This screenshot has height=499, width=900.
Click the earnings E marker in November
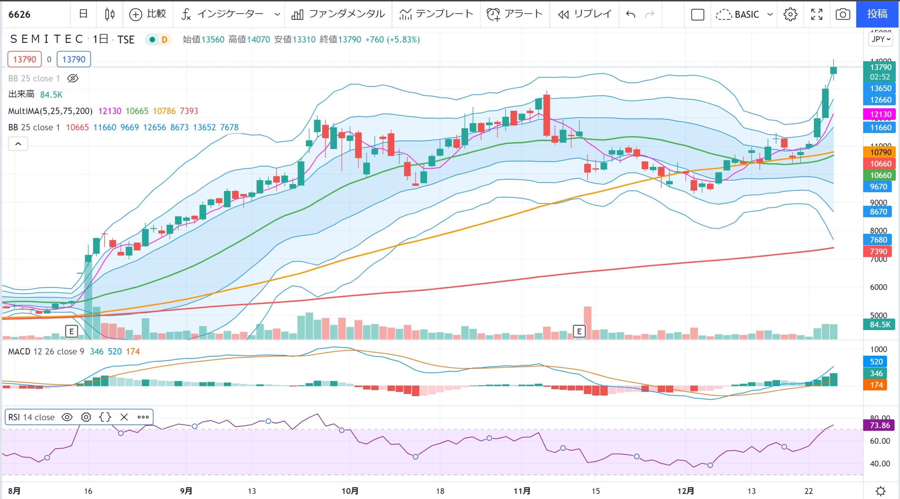579,331
